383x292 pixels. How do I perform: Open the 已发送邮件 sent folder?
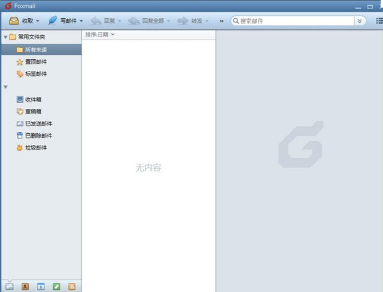[34, 124]
